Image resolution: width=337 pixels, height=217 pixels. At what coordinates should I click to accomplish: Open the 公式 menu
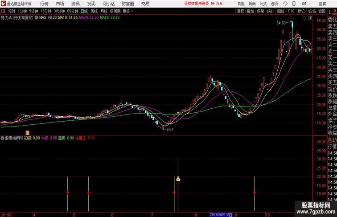[x=263, y=4]
